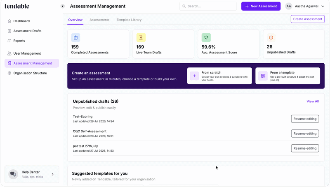The image size is (330, 187).
Task: Click the AA user avatar
Action: (288, 6)
